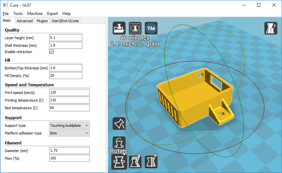Select the Mirror tool icon
The width and height of the screenshot is (282, 173).
pos(151,162)
